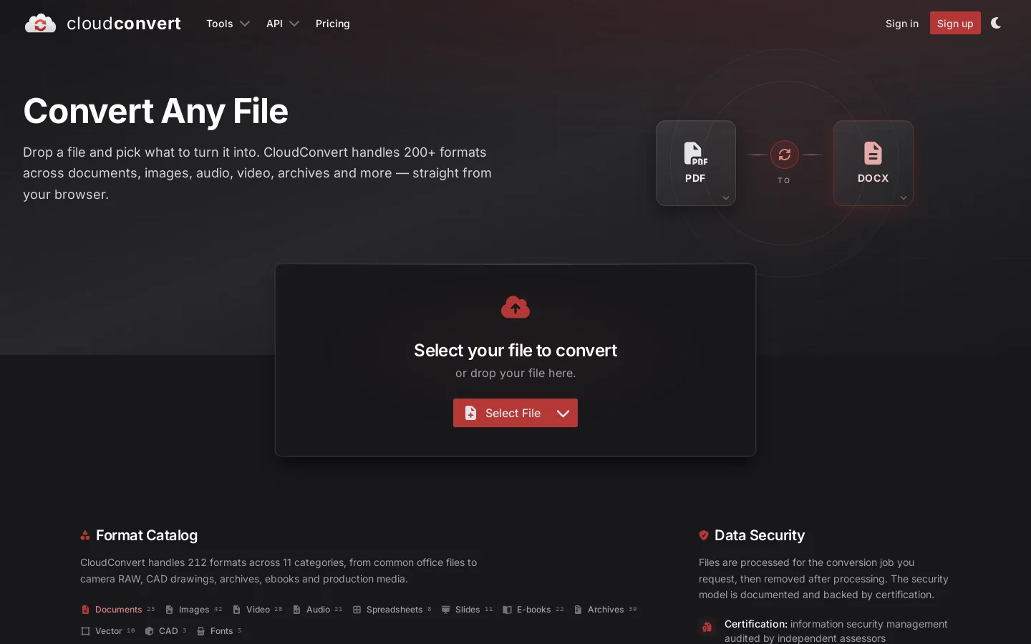Click the swap formats circular arrows icon
Image resolution: width=1031 pixels, height=644 pixels.
pos(785,155)
